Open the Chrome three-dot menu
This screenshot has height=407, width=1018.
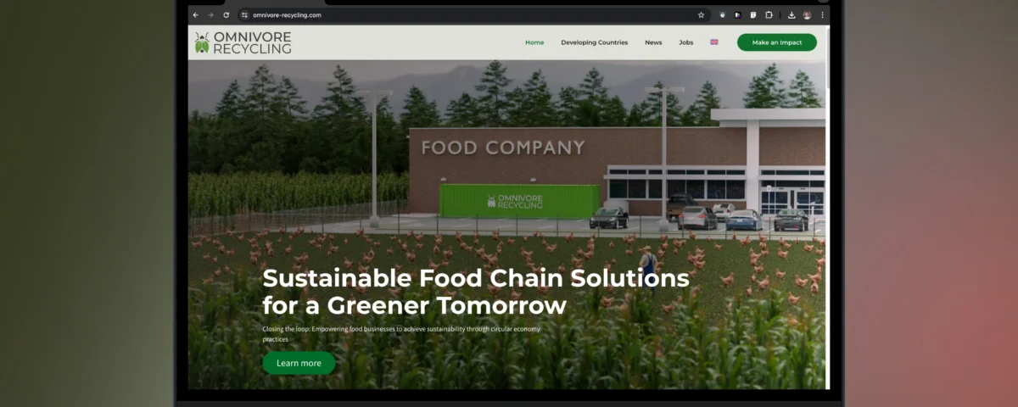click(822, 14)
